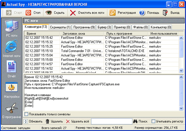Click the details pane scrollbar thumb
Image resolution: width=186 pixels, height=131 pixels.
coord(181,93)
